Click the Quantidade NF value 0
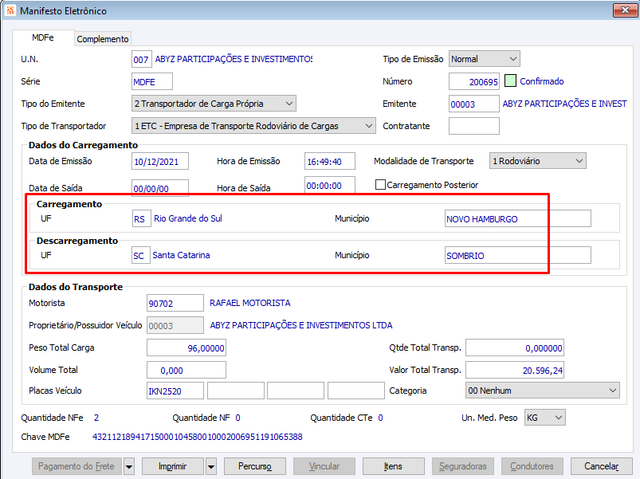 (238, 418)
